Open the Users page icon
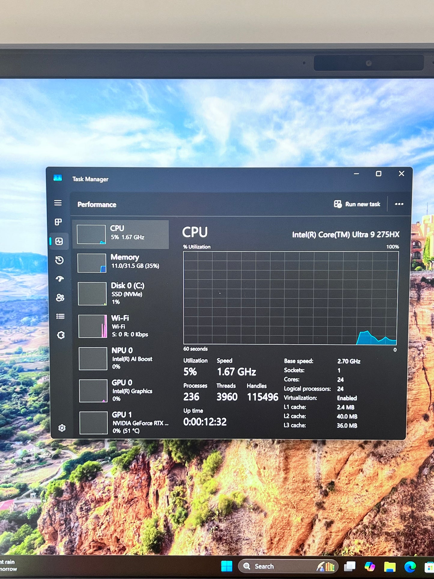This screenshot has width=434, height=579. [x=60, y=297]
